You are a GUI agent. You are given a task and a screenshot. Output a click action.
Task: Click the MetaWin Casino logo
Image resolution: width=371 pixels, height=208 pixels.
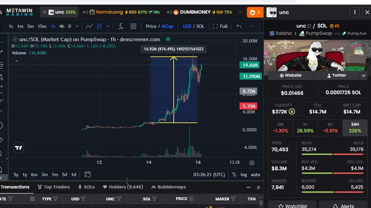[x=19, y=12]
